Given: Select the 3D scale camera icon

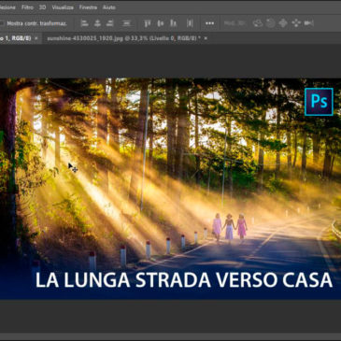Looking at the screenshot, I should (308, 23).
